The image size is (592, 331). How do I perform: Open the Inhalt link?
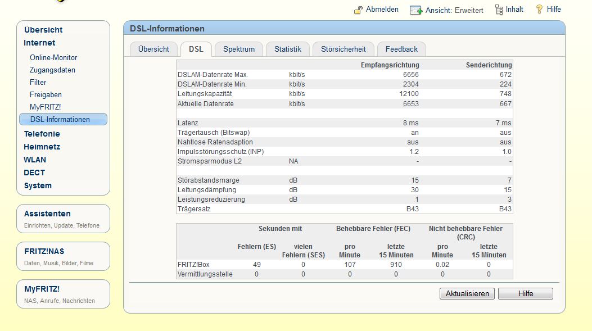(x=514, y=10)
